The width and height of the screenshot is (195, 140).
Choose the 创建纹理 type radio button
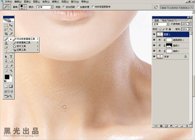(x=78, y=7)
